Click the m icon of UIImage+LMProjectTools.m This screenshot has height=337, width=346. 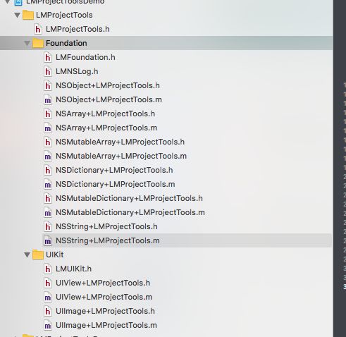(x=48, y=325)
